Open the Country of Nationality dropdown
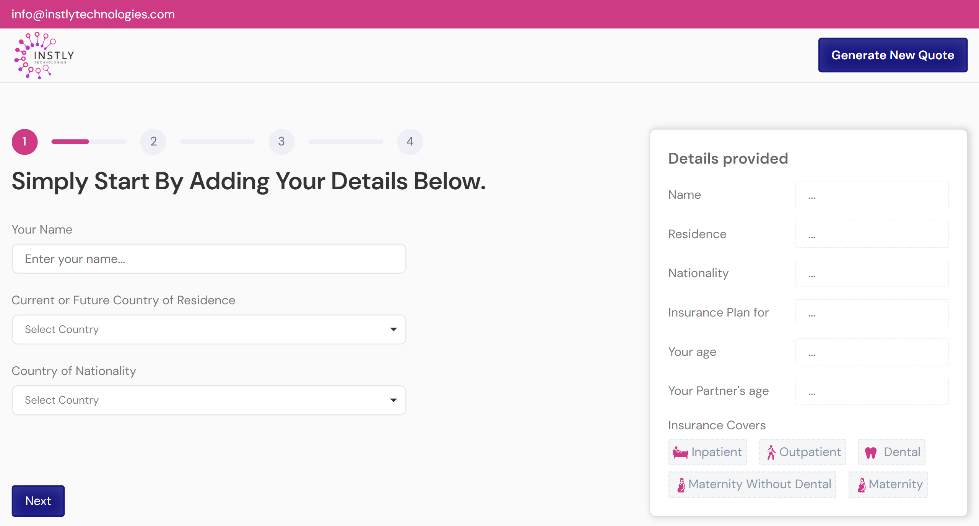This screenshot has width=979, height=526. 209,400
